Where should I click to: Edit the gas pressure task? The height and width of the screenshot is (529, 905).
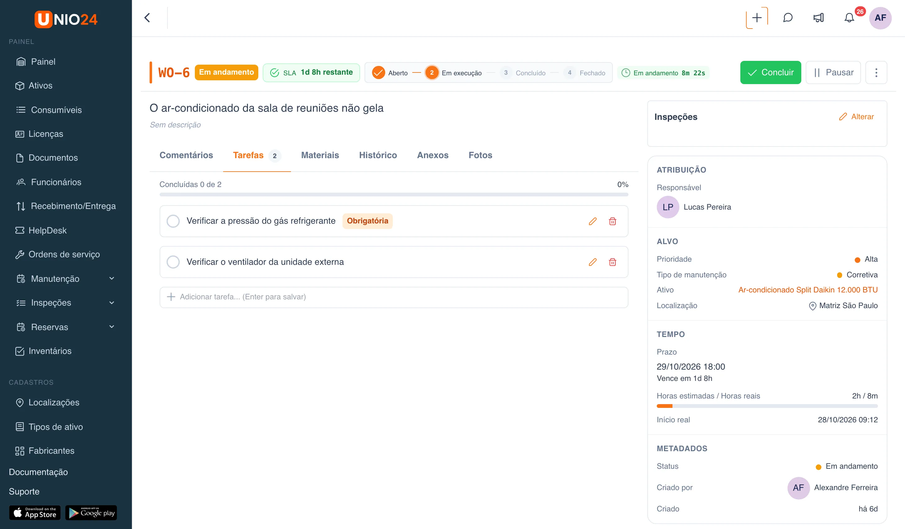593,221
